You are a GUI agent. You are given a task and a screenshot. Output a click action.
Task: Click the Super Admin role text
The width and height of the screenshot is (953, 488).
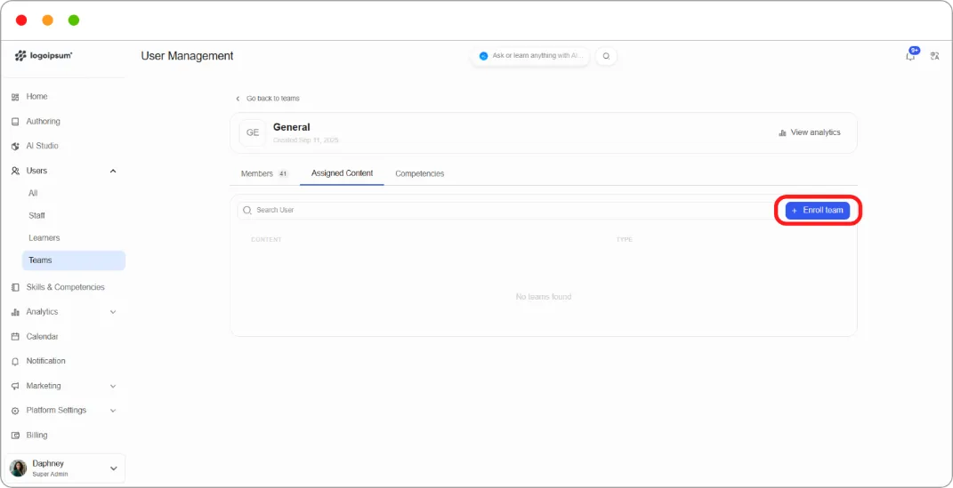(50, 474)
